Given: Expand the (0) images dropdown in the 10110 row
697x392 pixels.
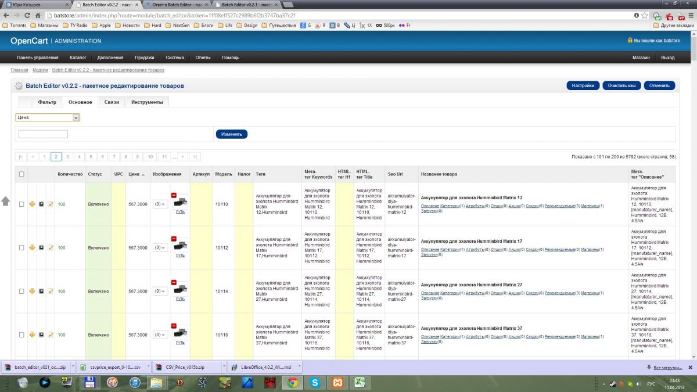Looking at the screenshot, I should pyautogui.click(x=160, y=204).
